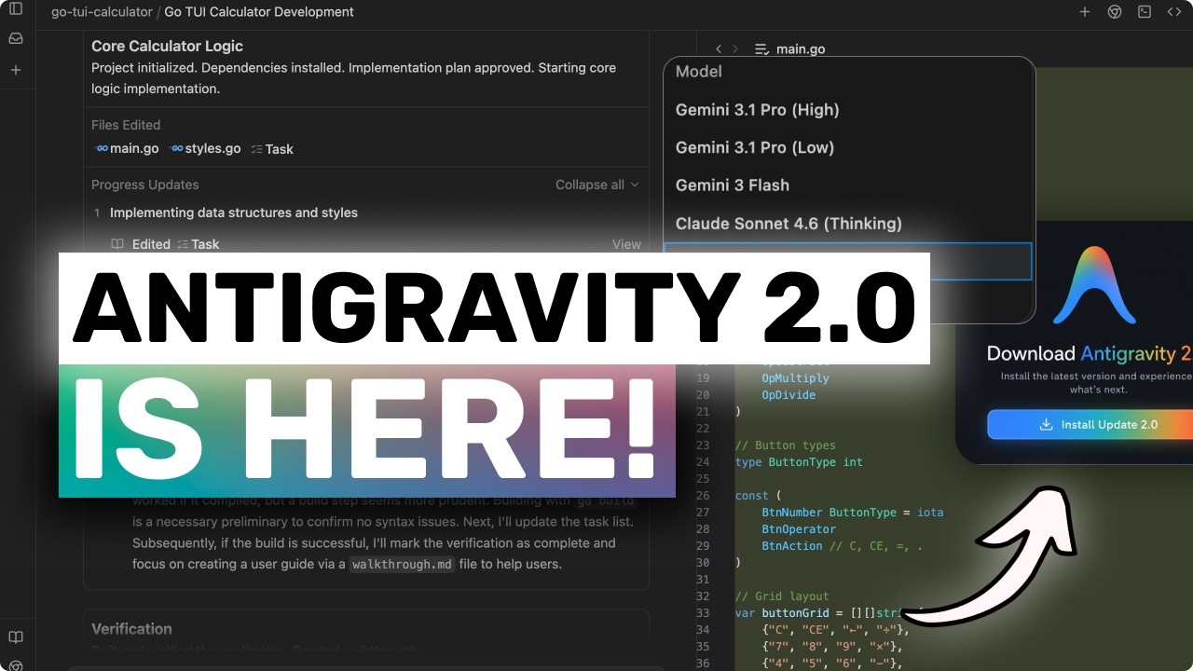Click code line BtnNumber ButtonType = iota

852,512
